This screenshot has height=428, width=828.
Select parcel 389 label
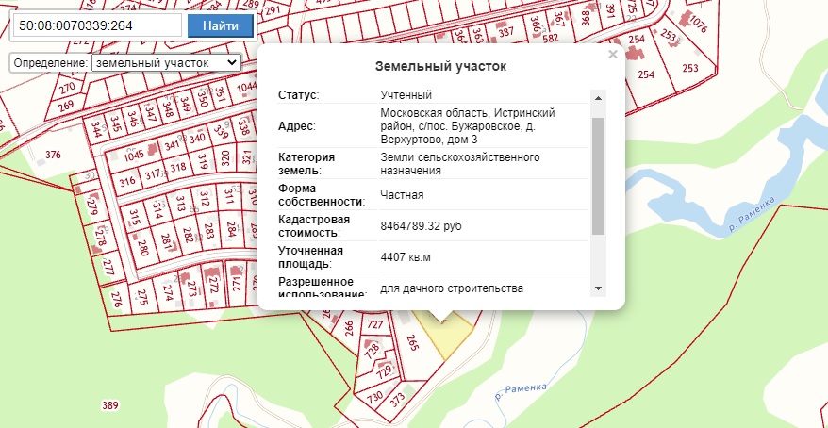coord(110,405)
